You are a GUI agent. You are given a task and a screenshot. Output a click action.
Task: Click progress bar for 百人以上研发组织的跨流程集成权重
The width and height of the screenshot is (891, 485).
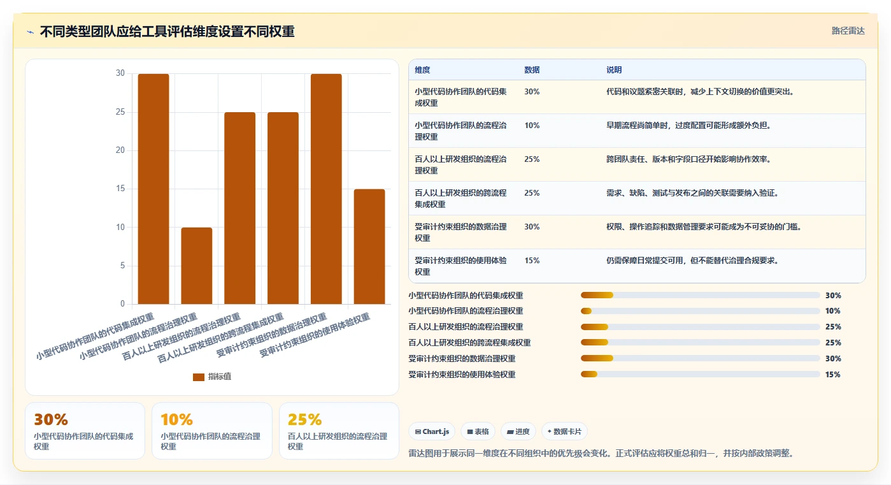(700, 343)
